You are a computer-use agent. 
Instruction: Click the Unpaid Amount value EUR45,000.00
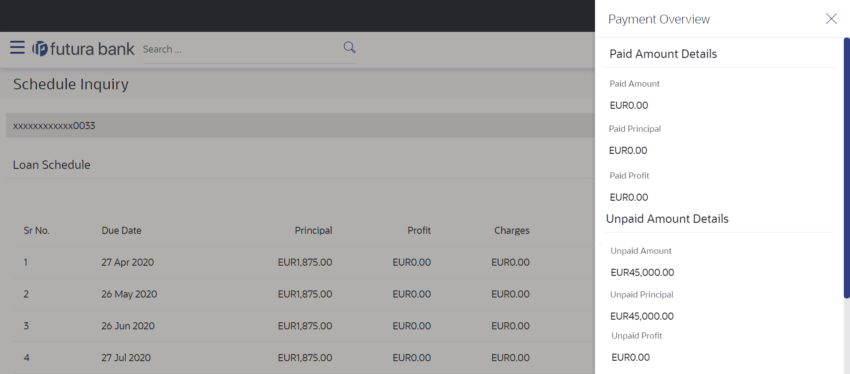pos(642,272)
